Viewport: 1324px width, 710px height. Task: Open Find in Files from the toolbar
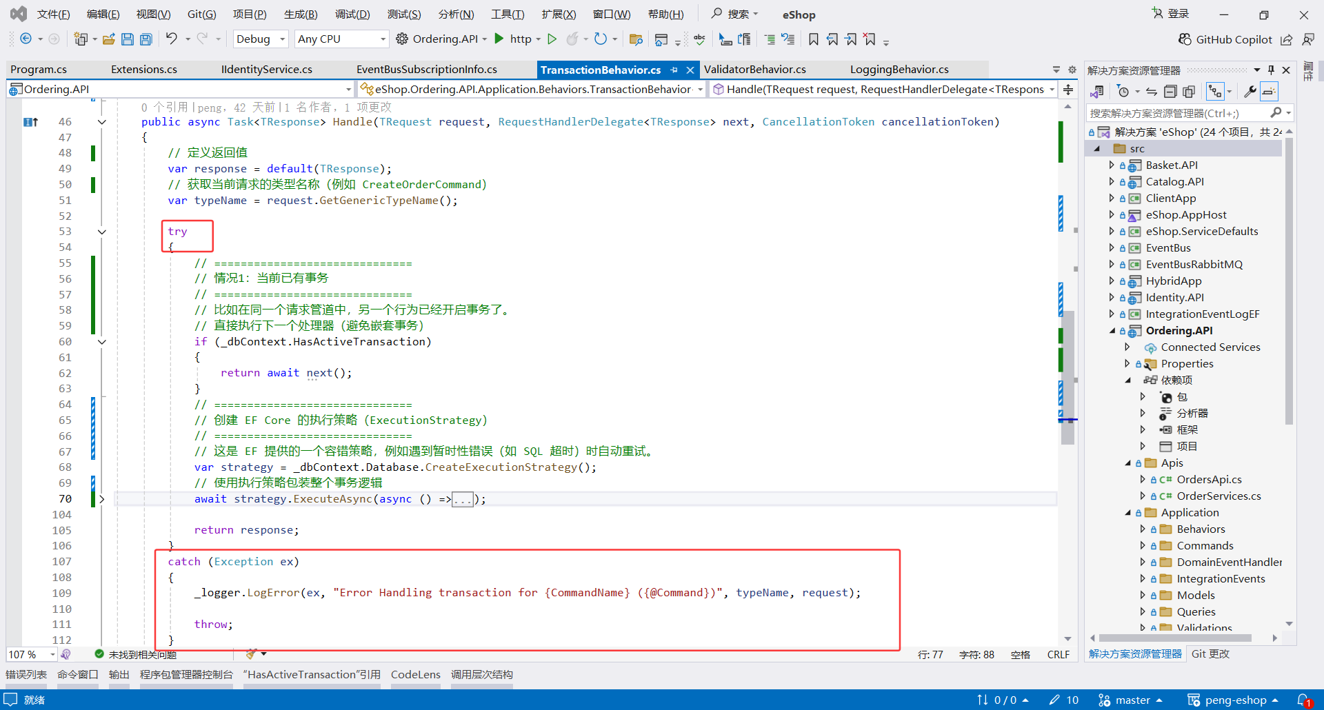636,39
